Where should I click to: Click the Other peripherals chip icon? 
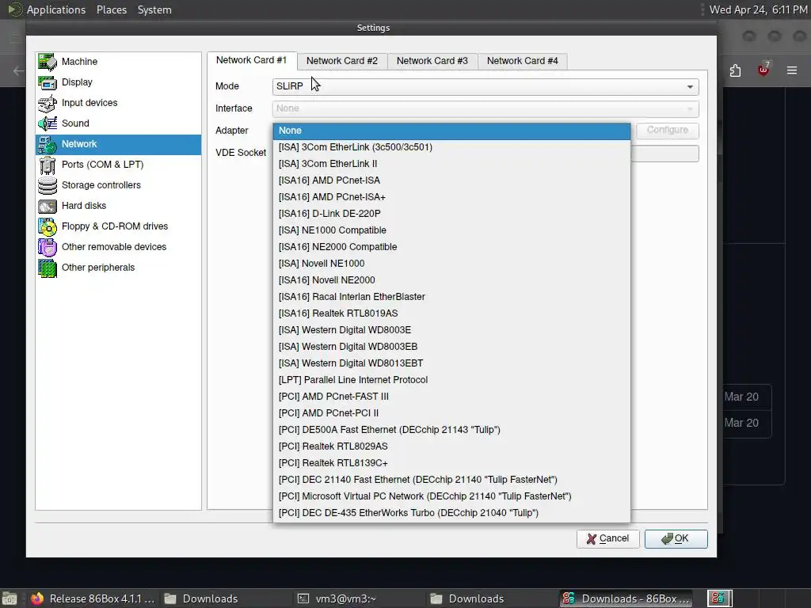tap(48, 268)
